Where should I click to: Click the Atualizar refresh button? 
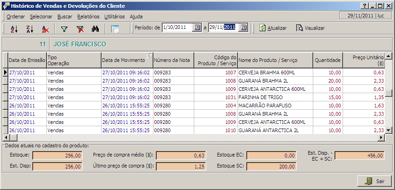273,28
